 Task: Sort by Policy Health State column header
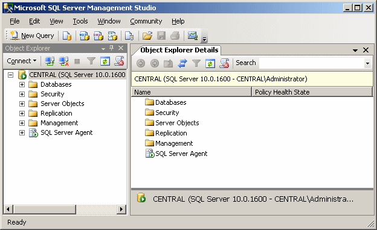point(312,92)
